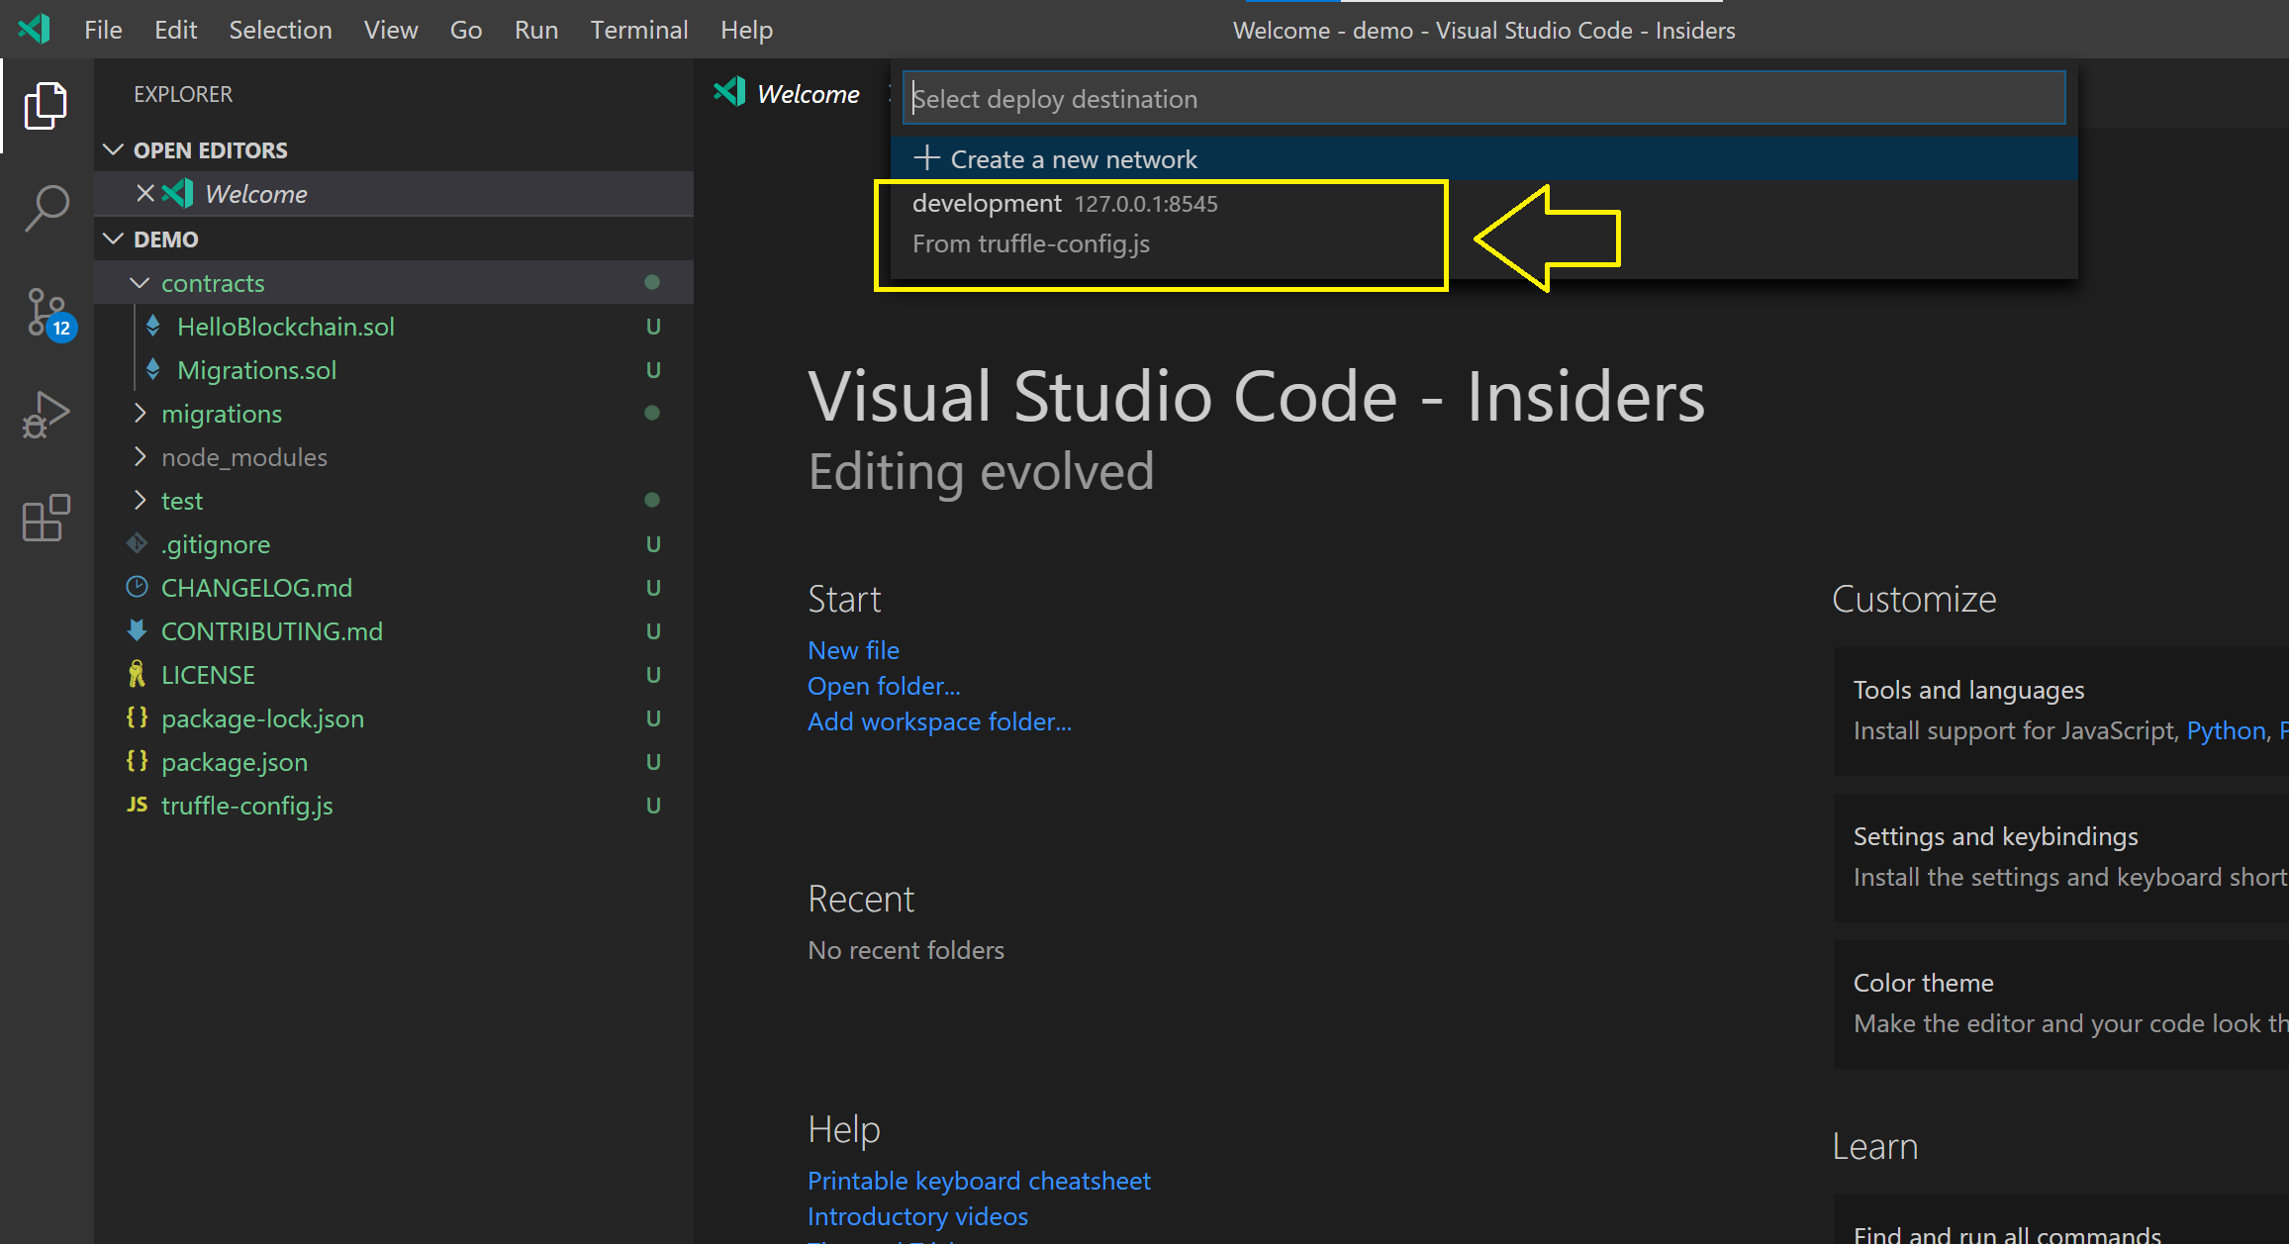2289x1244 pixels.
Task: Close the Welcome editor in Open Editors
Action: [145, 193]
